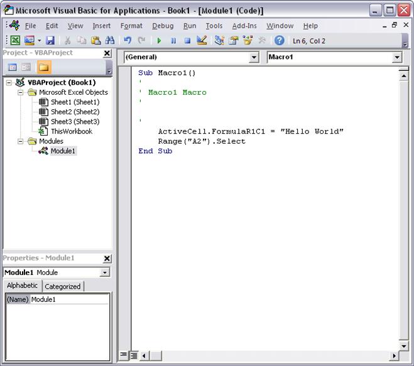414x366 pixels.
Task: Click the Redo arrow icon
Action: [142, 40]
